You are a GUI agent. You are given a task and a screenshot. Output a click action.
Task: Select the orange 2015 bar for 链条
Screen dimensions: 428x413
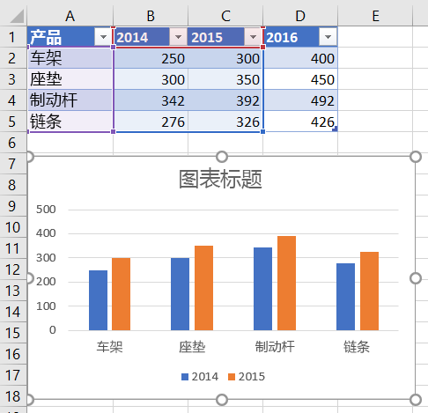(x=369, y=291)
